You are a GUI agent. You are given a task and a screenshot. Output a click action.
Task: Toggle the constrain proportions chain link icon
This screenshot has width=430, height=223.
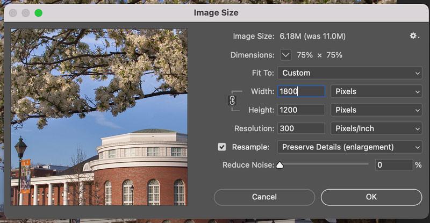pos(233,100)
